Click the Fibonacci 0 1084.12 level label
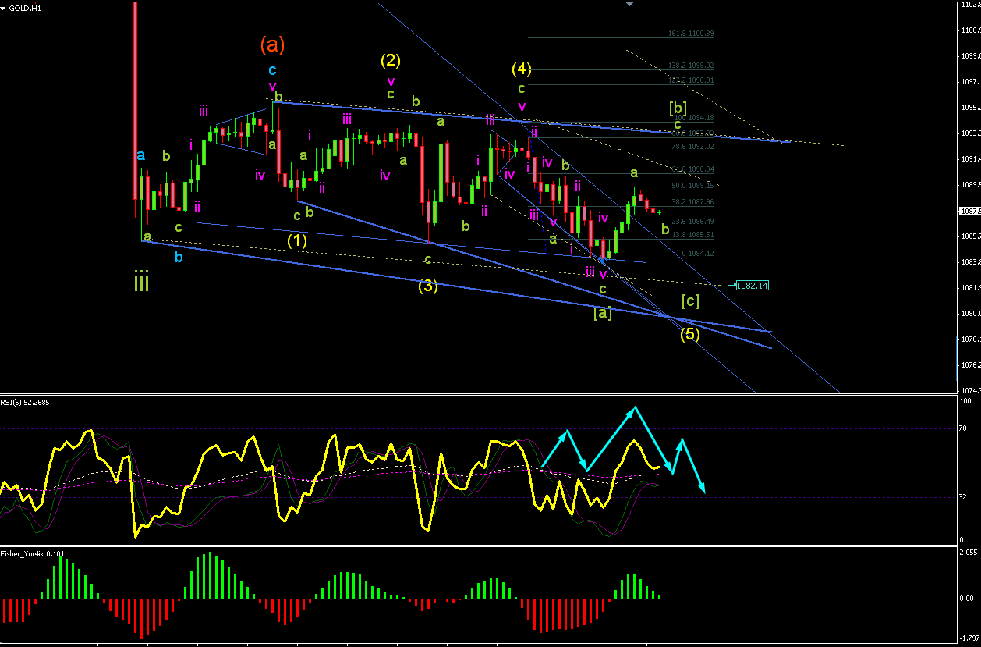The image size is (981, 647). tap(697, 254)
